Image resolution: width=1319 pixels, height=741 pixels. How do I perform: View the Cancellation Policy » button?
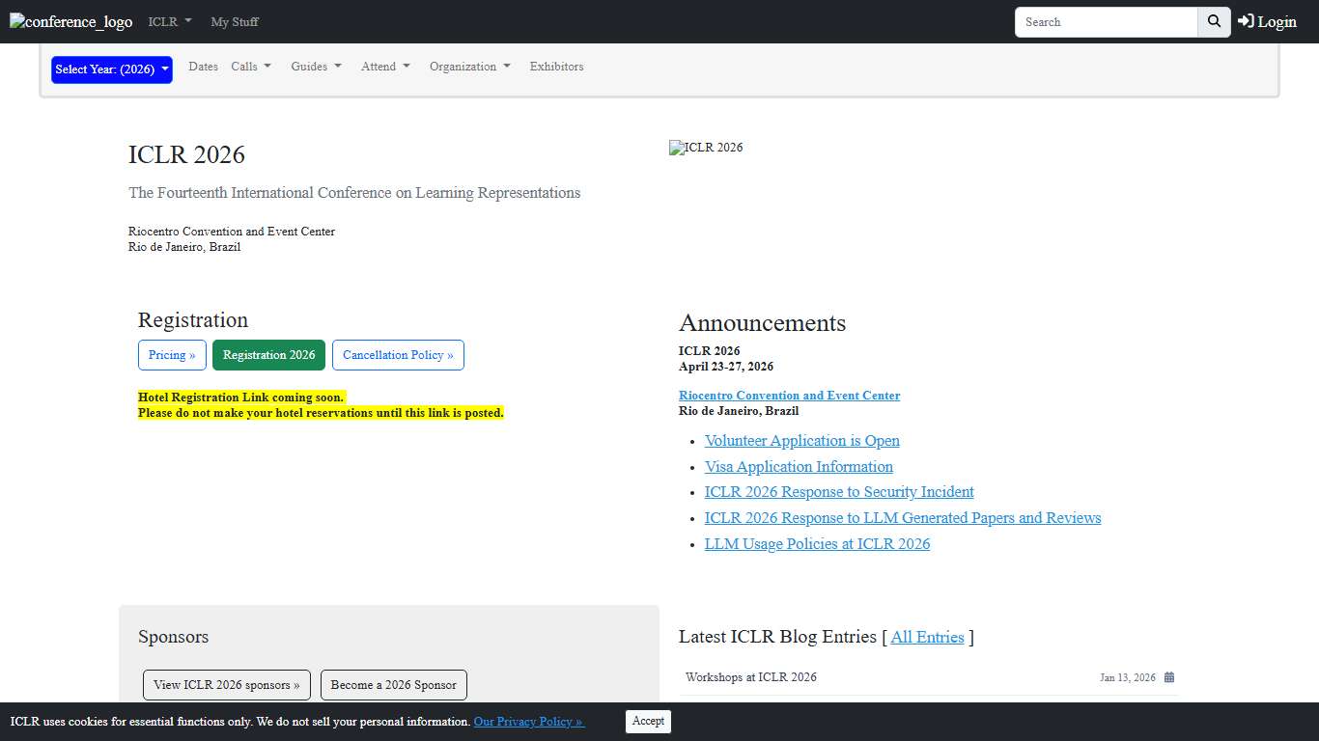tap(398, 355)
